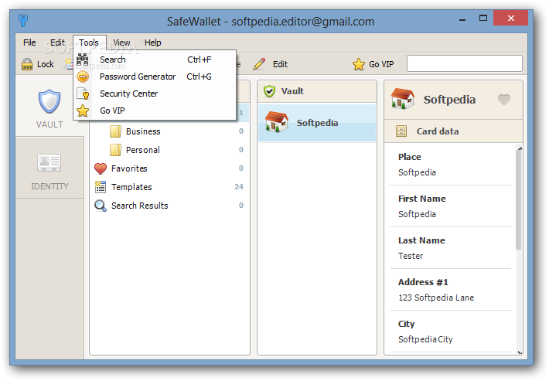Click the scrollbar up arrow in card details

coord(520,148)
